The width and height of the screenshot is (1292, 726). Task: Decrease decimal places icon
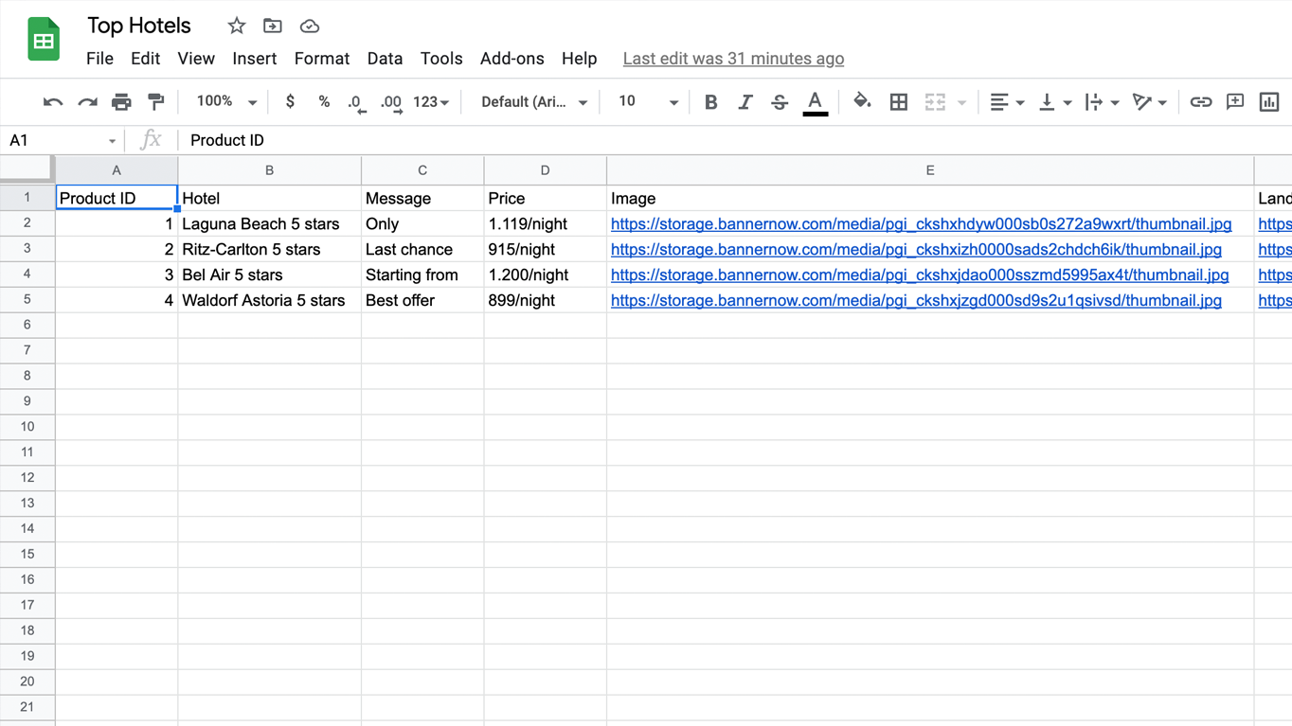(356, 103)
